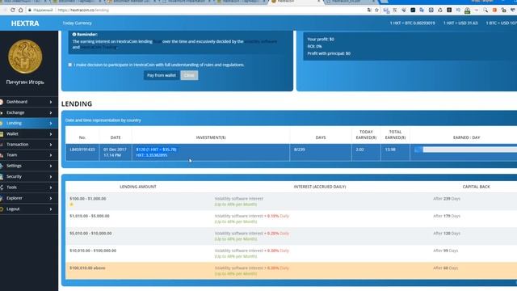Click the magnifier extension icon in browser toolbar
Screen dimensions: 517x291
click(485, 11)
